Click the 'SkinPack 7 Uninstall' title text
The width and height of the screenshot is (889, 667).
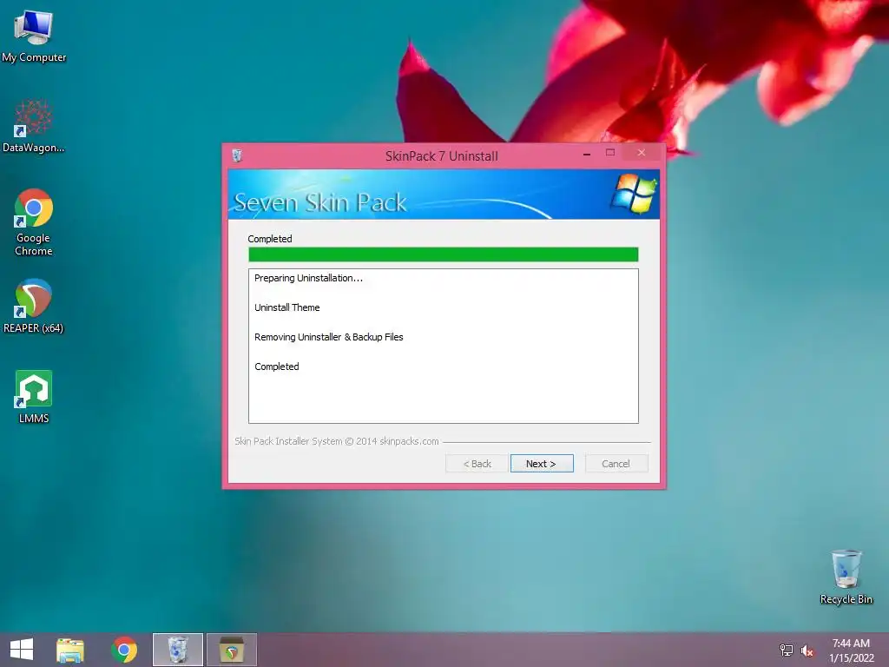click(442, 156)
